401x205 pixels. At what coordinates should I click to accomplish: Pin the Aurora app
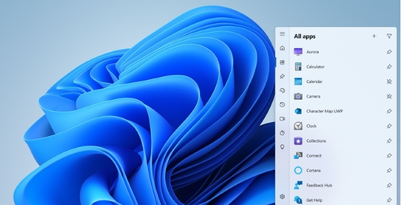[x=389, y=52]
